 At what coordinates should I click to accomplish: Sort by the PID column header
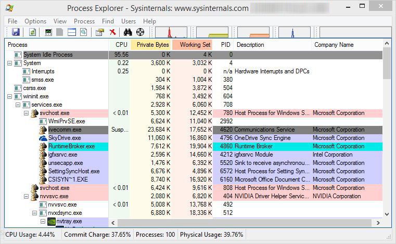click(223, 45)
